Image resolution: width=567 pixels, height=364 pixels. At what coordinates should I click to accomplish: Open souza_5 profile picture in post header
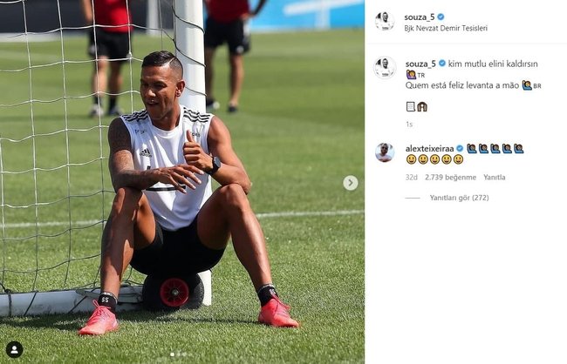[385, 22]
